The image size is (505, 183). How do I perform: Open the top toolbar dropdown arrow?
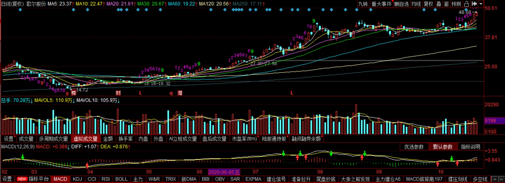pos(481,4)
